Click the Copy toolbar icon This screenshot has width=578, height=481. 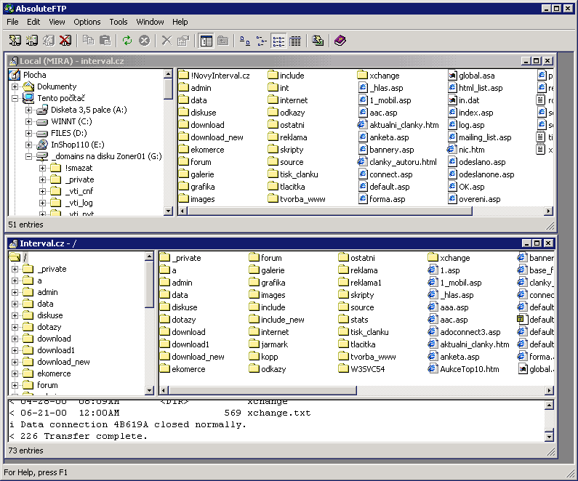pos(89,41)
